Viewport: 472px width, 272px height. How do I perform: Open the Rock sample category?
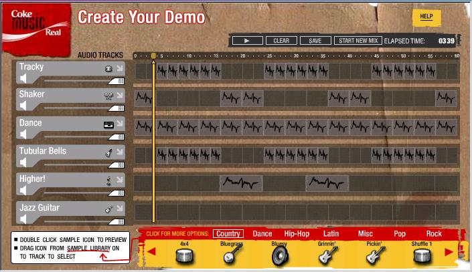(x=434, y=233)
